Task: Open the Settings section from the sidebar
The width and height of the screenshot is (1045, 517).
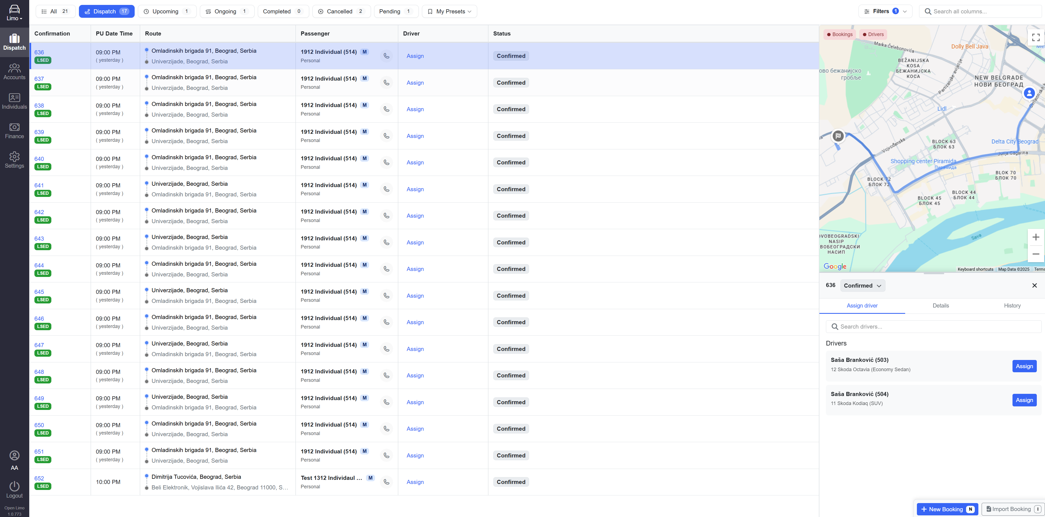Action: [14, 160]
